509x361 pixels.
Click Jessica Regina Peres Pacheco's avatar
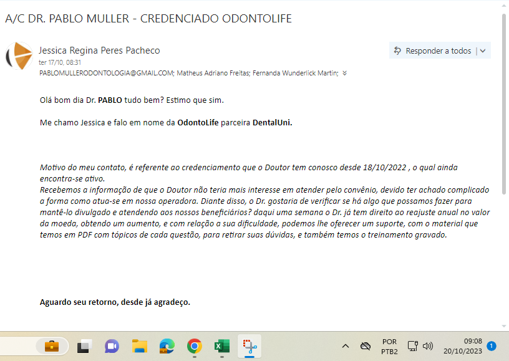(x=19, y=55)
